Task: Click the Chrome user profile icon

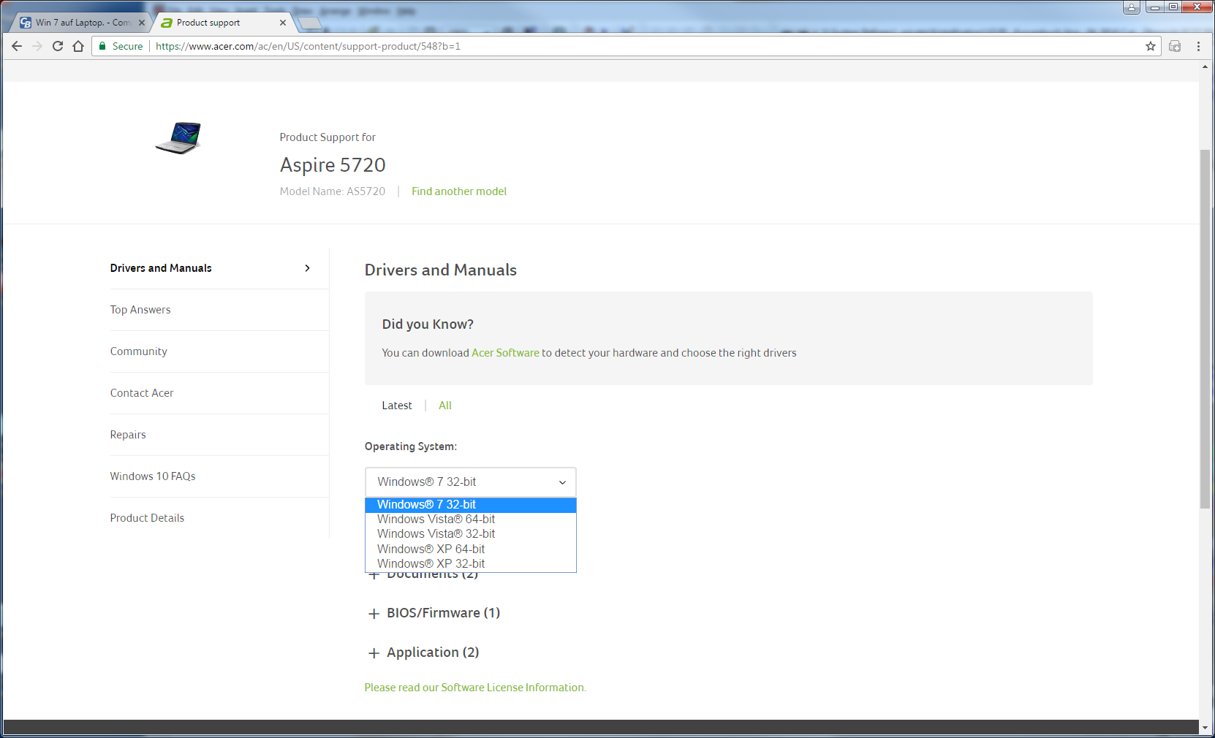Action: (x=1132, y=7)
